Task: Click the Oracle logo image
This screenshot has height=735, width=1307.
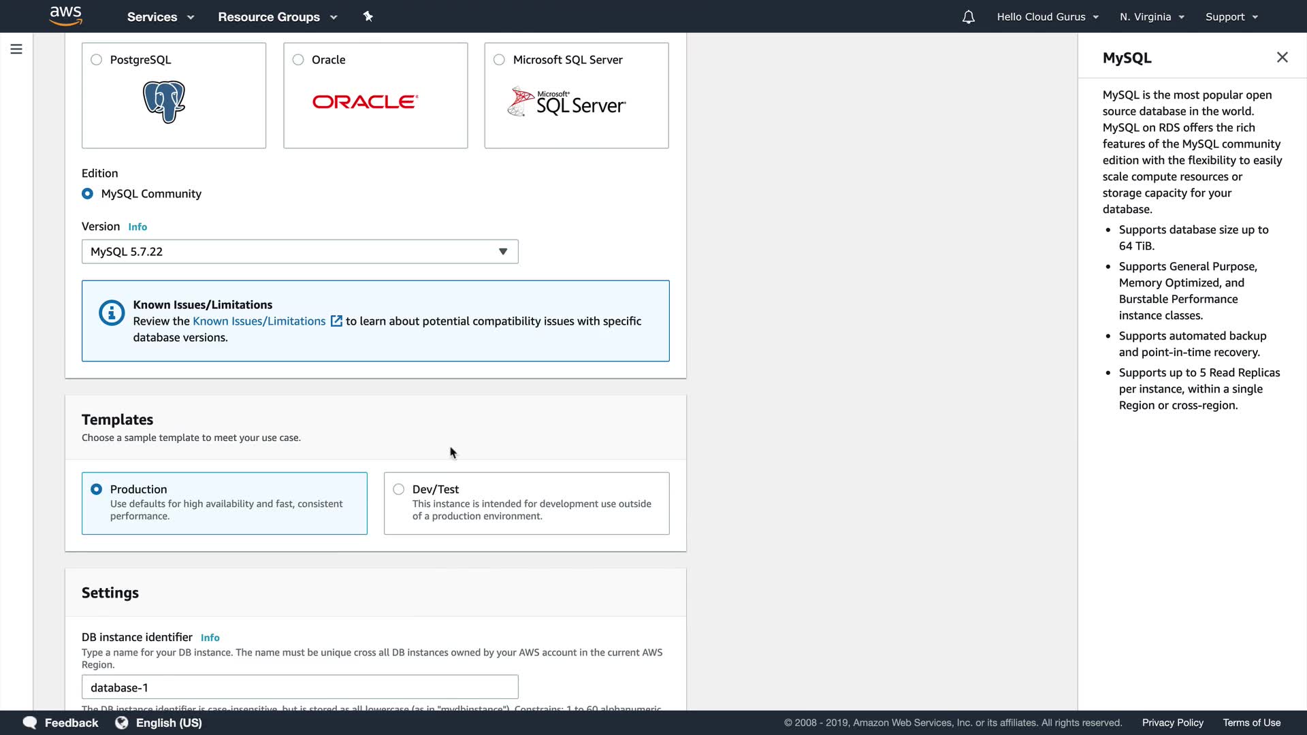Action: click(365, 102)
